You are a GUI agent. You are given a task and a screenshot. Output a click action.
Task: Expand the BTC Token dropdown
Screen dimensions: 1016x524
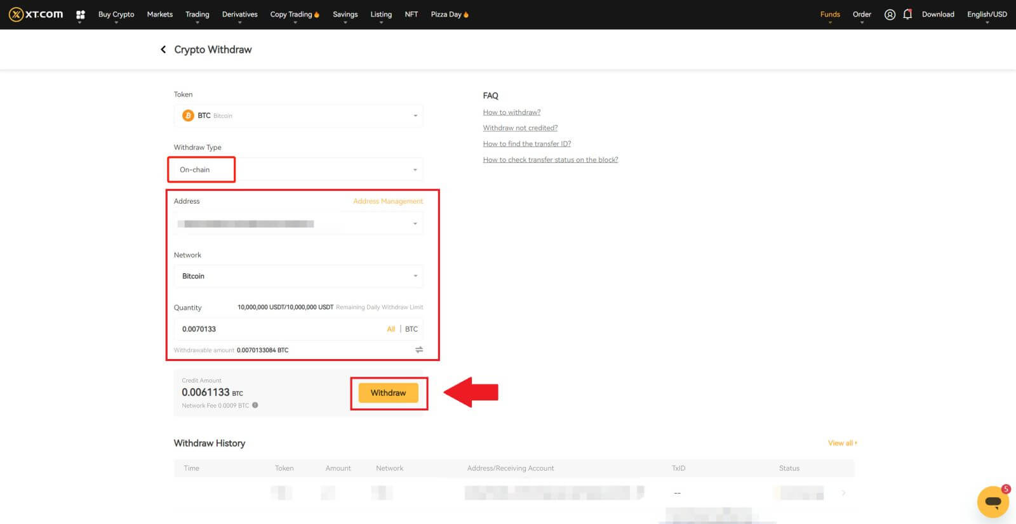(x=298, y=115)
